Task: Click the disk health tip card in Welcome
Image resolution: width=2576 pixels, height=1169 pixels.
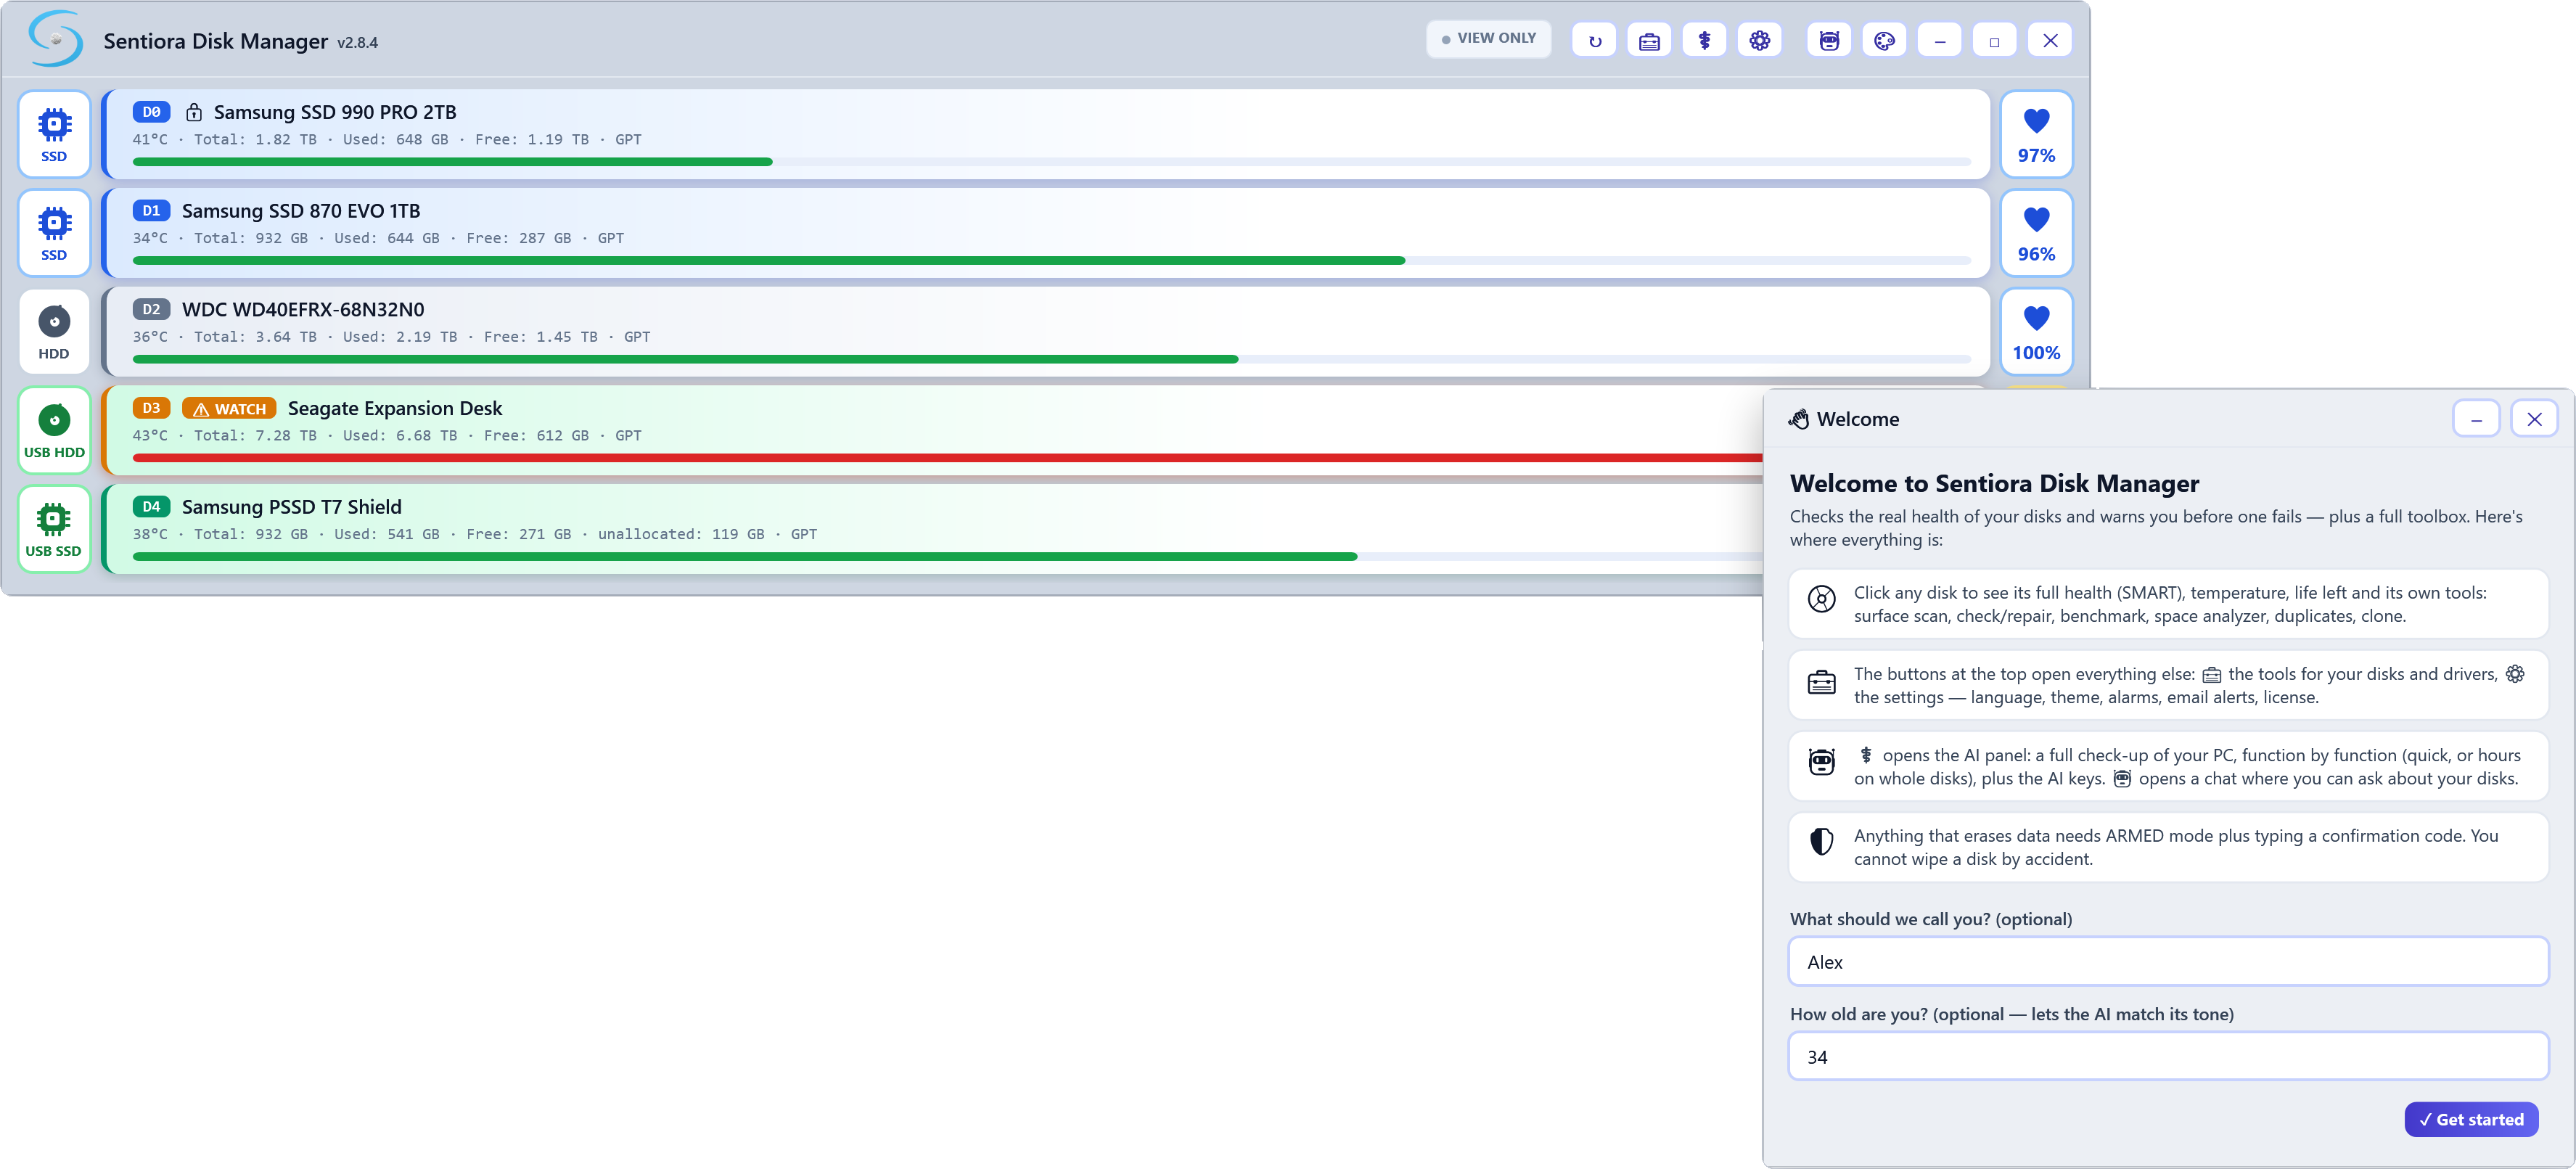Action: coord(2168,604)
